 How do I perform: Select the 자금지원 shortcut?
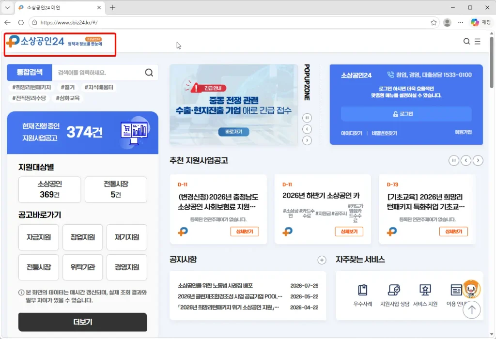[x=39, y=237]
